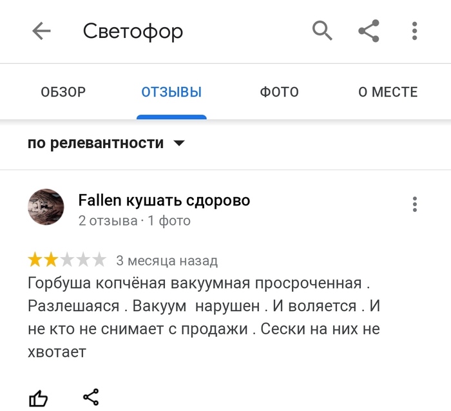This screenshot has height=411, width=451.
Task: Tap the 3 месяца назад timestamp
Action: click(167, 260)
